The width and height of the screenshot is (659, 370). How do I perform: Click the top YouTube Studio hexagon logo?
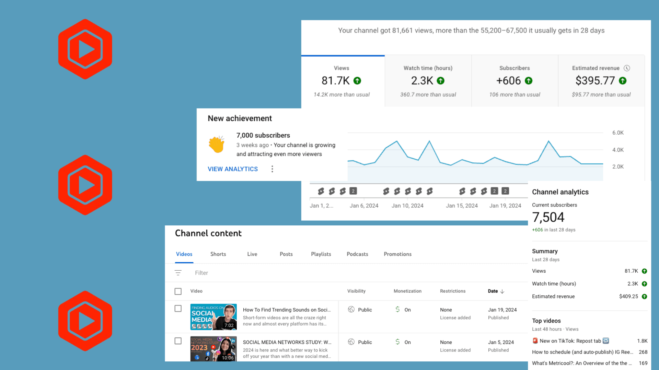pyautogui.click(x=85, y=49)
